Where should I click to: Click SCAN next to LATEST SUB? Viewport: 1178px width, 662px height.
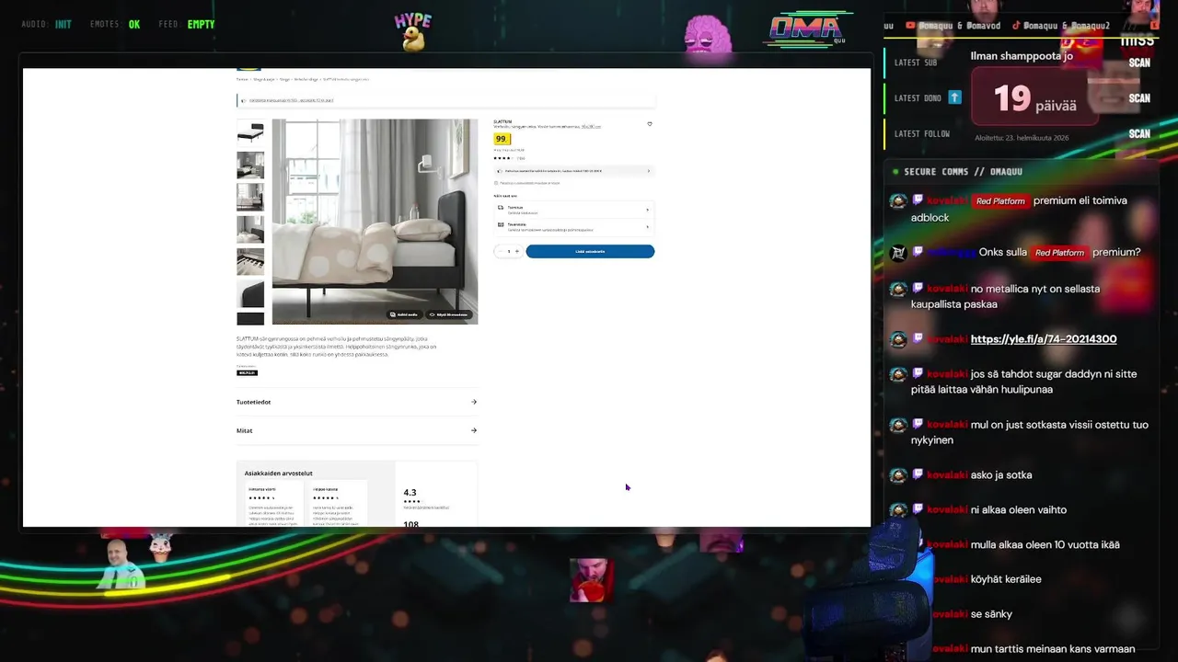tap(1139, 63)
